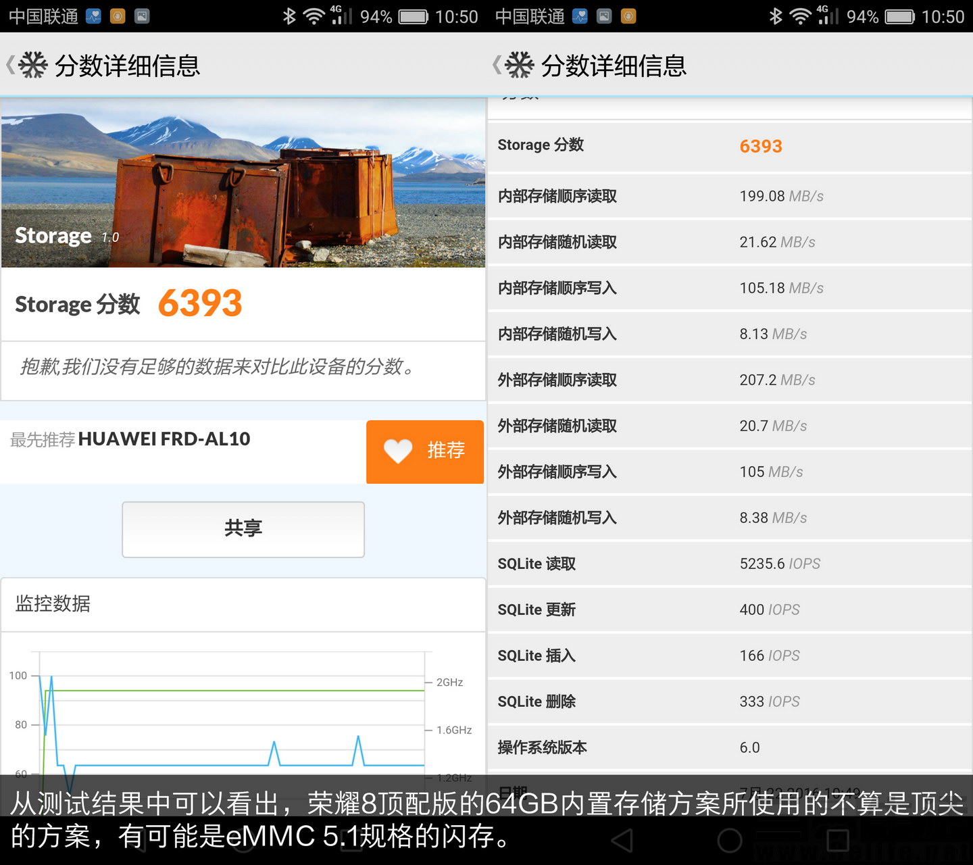
Task: Tap the snowflake logo in the left screen header
Action: point(32,66)
